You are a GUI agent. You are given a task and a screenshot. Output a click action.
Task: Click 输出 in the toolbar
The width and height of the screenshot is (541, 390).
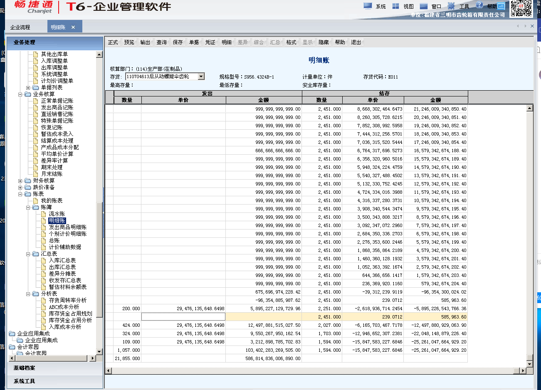coord(145,42)
